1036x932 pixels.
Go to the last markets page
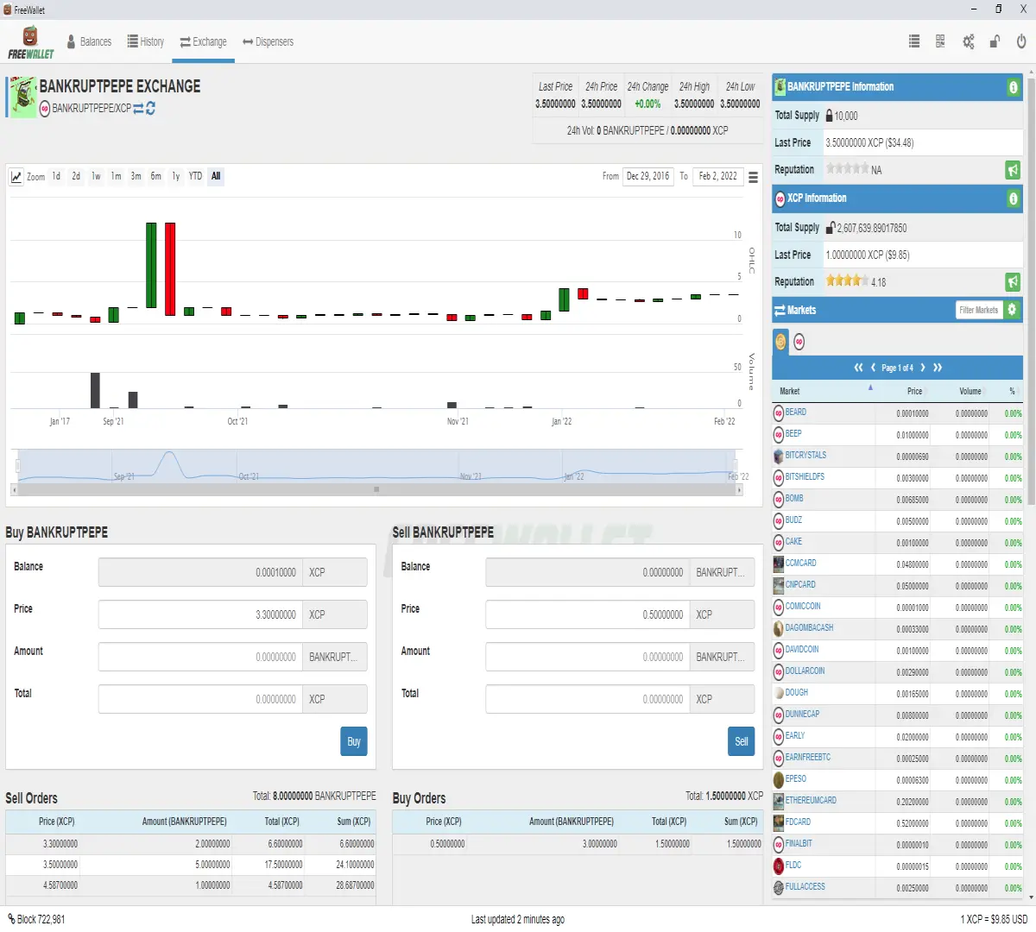(x=938, y=368)
